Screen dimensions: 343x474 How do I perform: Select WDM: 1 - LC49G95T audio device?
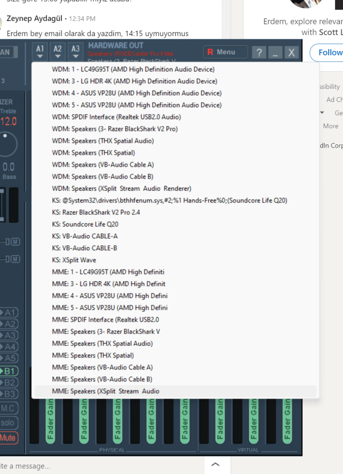(x=175, y=69)
